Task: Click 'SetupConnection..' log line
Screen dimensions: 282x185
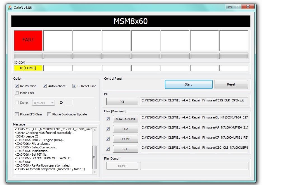Action: click(36, 147)
